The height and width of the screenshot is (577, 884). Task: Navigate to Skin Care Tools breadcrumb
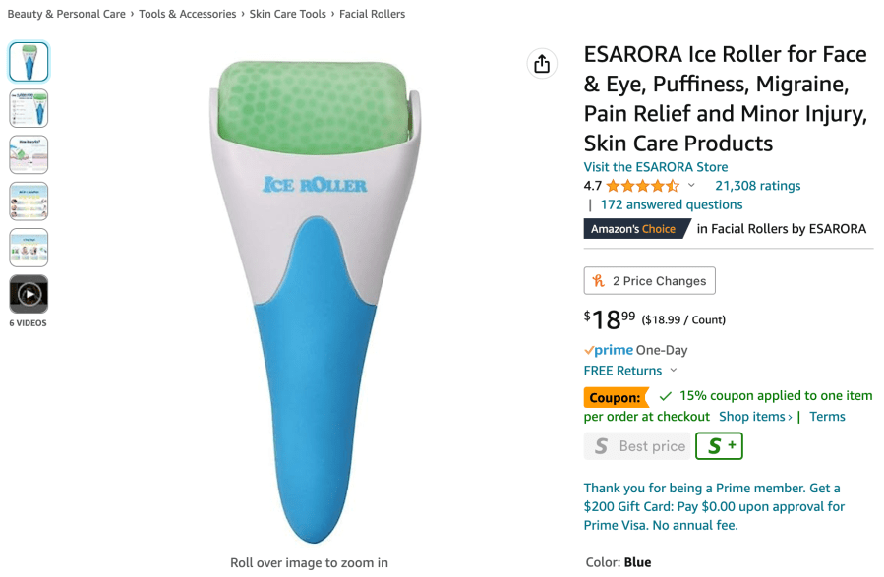point(287,14)
